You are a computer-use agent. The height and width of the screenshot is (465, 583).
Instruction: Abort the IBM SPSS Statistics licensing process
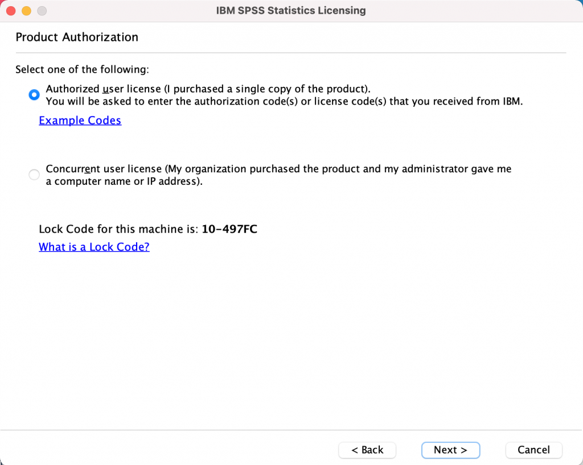(x=533, y=450)
